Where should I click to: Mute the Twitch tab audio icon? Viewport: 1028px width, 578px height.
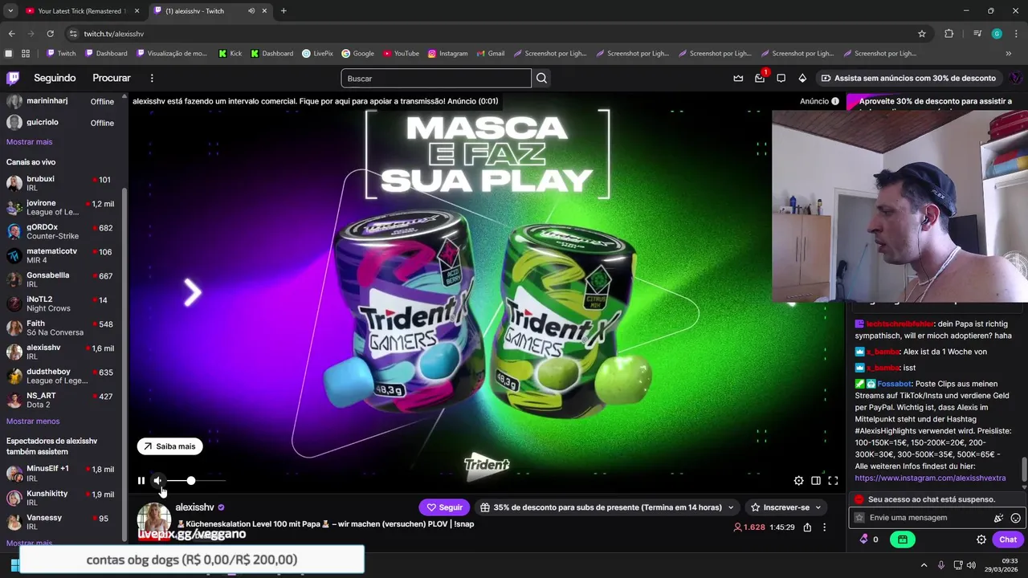click(251, 11)
